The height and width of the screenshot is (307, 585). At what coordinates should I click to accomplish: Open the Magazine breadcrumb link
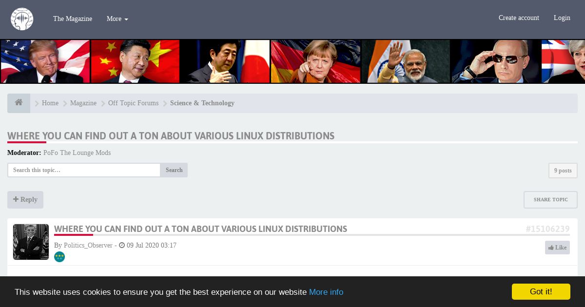coord(83,103)
